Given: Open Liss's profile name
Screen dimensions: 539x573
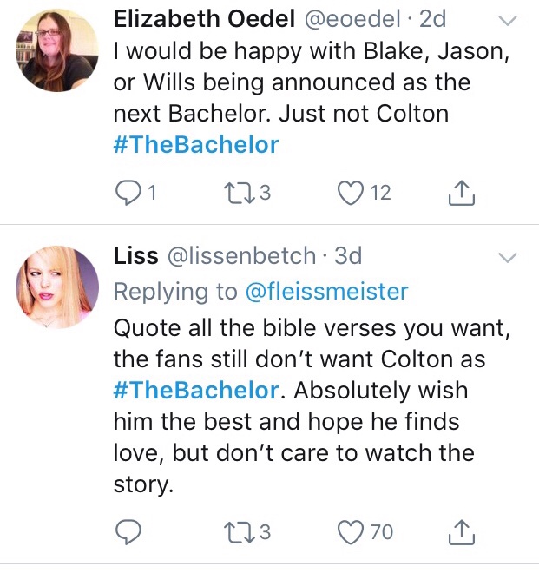Looking at the screenshot, I should point(136,255).
